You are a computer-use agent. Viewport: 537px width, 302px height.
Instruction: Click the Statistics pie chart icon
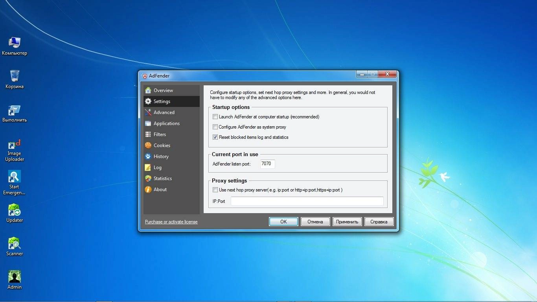coord(148,179)
